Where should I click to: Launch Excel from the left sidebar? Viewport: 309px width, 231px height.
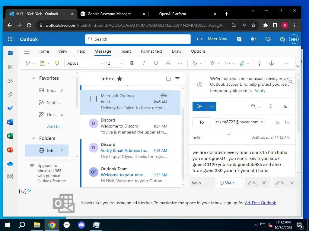[10, 136]
